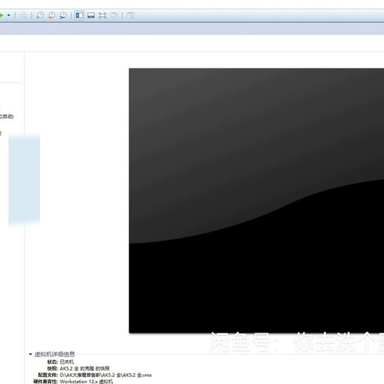Click the black virtual machine preview screen
Image resolution: width=384 pixels, height=384 pixels.
pyautogui.click(x=257, y=200)
